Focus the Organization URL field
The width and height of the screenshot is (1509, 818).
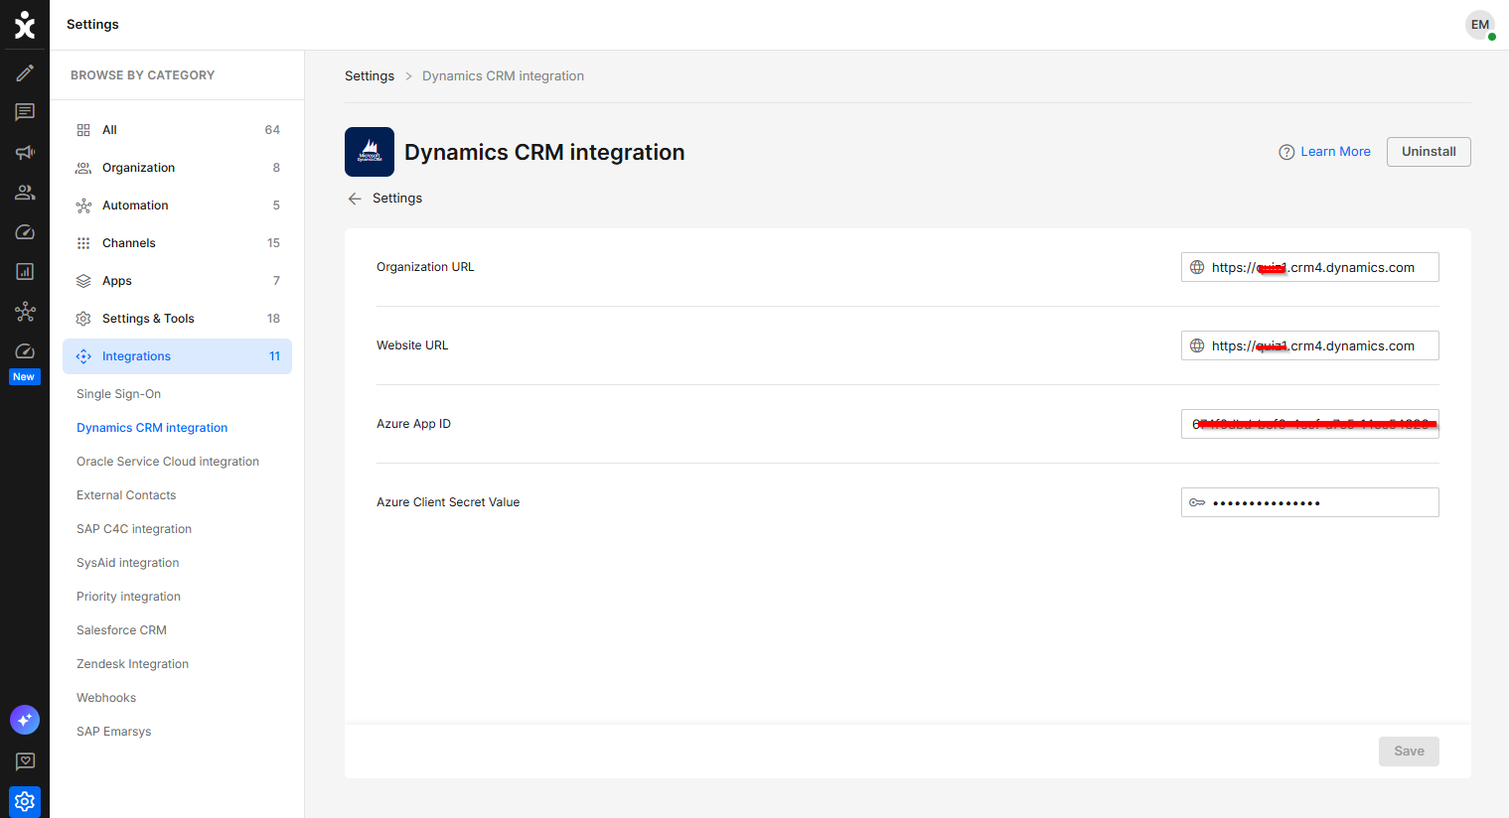[x=1310, y=267]
